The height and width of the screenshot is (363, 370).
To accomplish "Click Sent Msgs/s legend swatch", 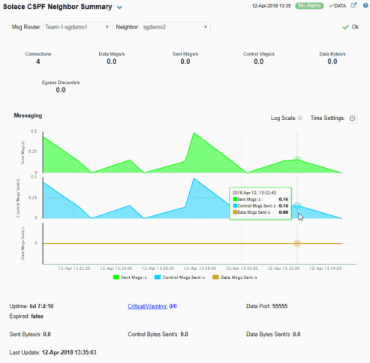I will tap(116, 277).
